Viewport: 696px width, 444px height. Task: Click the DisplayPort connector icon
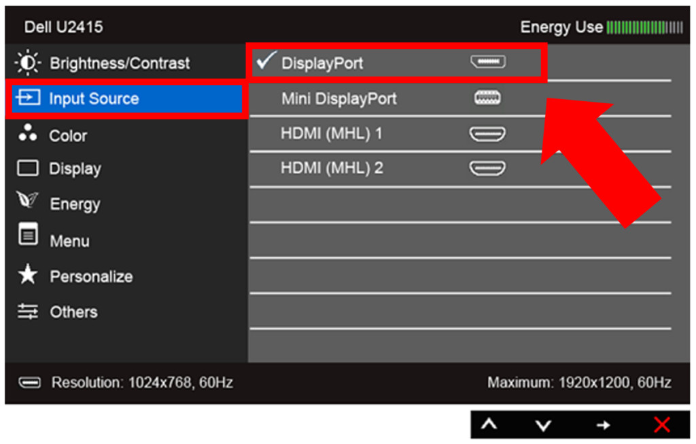[488, 62]
